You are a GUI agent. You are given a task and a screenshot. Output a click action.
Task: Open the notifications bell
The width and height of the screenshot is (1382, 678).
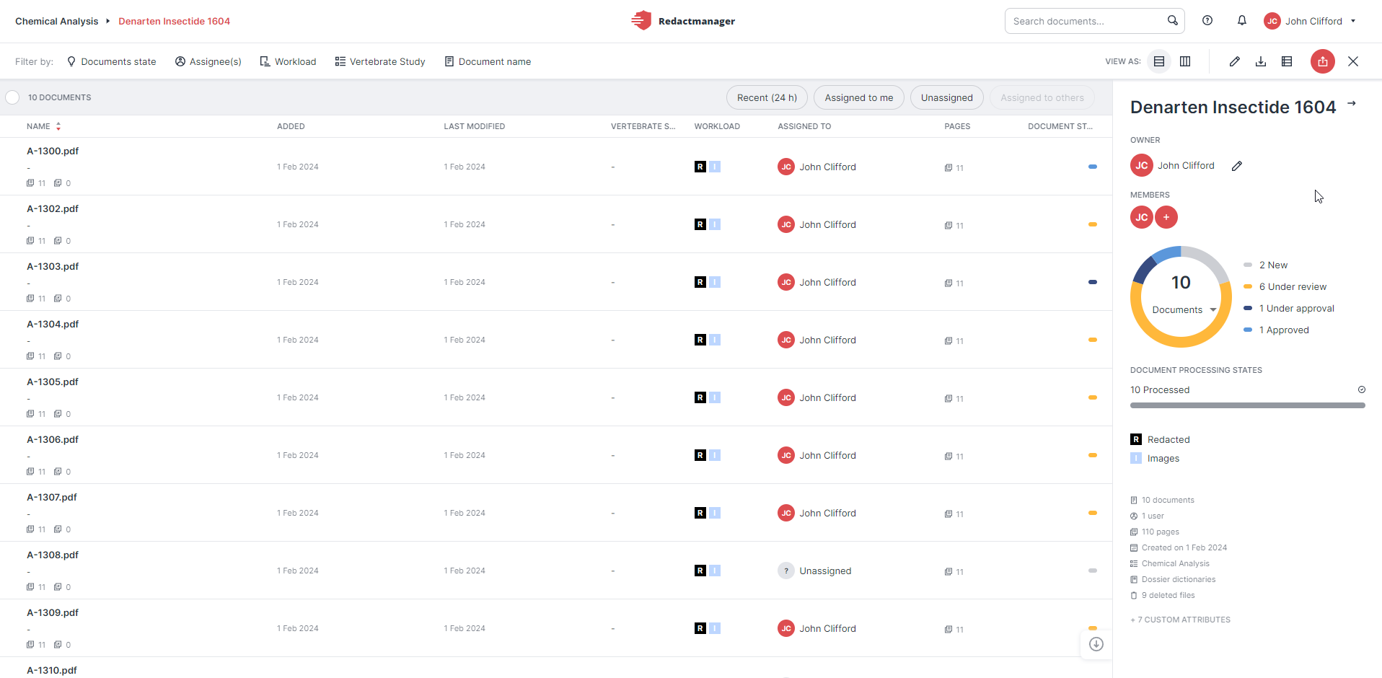(1242, 21)
